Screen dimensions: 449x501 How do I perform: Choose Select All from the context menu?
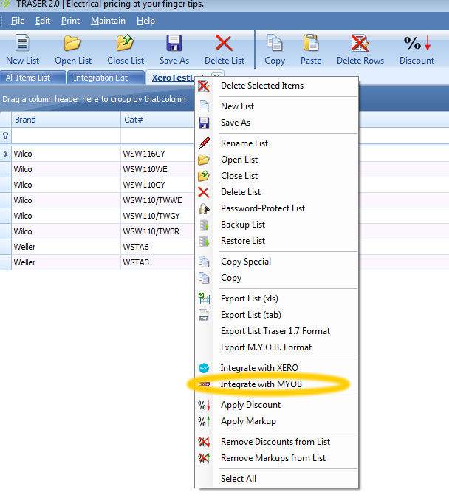tap(239, 479)
